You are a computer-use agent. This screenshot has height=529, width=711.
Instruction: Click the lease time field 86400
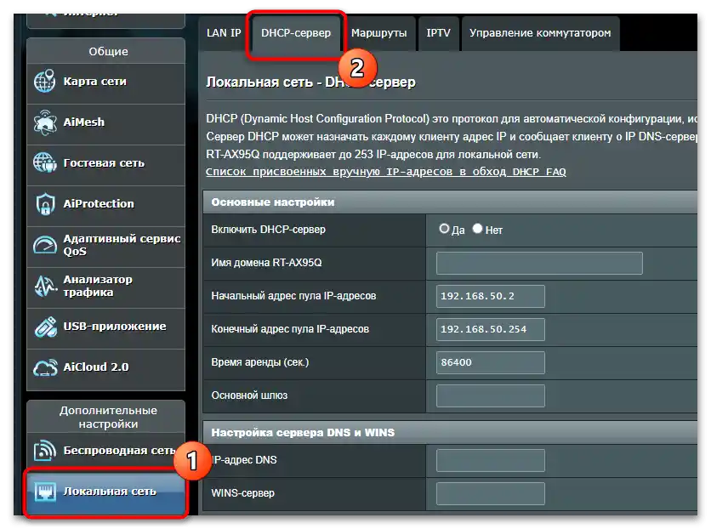(490, 362)
